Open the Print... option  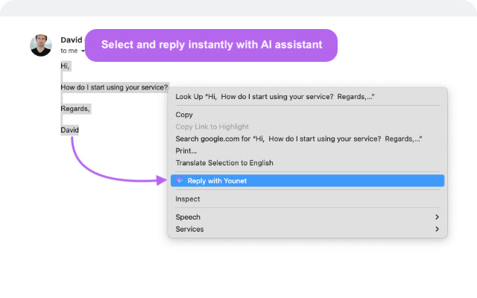coord(307,150)
